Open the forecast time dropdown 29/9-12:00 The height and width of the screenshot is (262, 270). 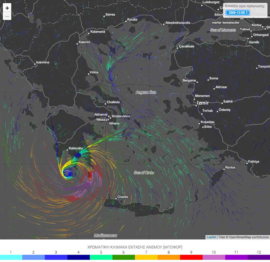point(237,12)
